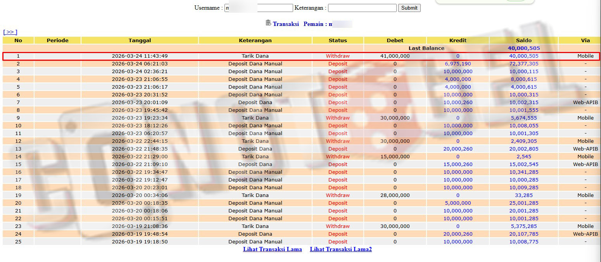Click saldo value 5,375,285

point(524,226)
